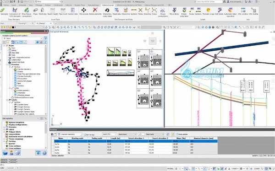The height and width of the screenshot is (171, 275).
Task: Toggle the Auto update checkbox
Action: point(177,134)
